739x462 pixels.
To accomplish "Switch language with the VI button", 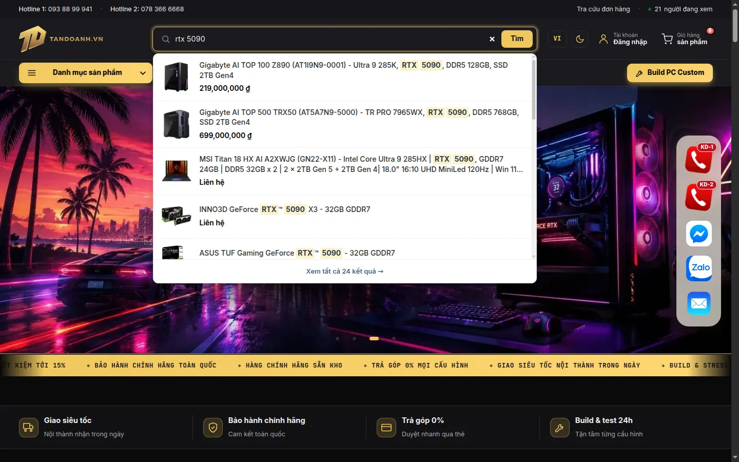I will tap(557, 39).
